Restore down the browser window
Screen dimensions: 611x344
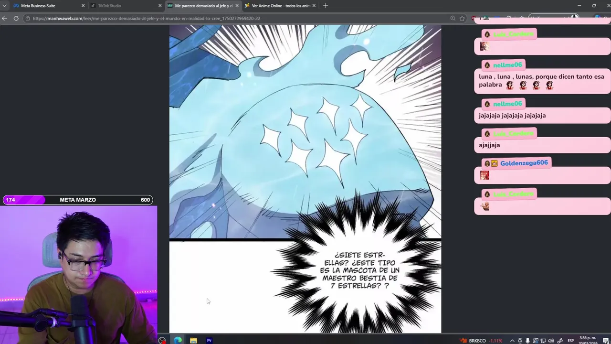(x=594, y=6)
